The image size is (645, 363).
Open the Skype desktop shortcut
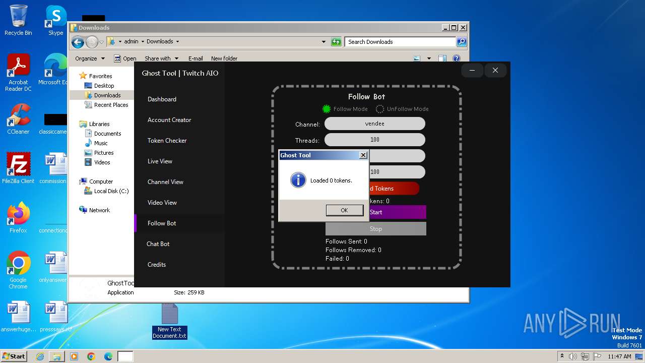tap(55, 20)
